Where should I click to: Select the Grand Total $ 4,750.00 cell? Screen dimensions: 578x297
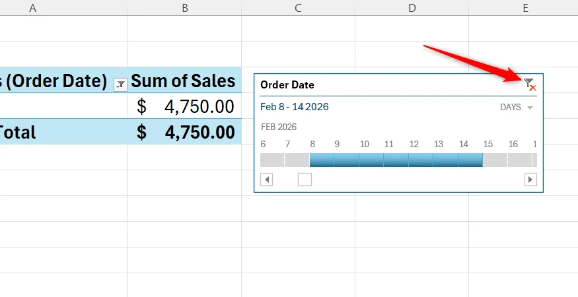pos(185,131)
